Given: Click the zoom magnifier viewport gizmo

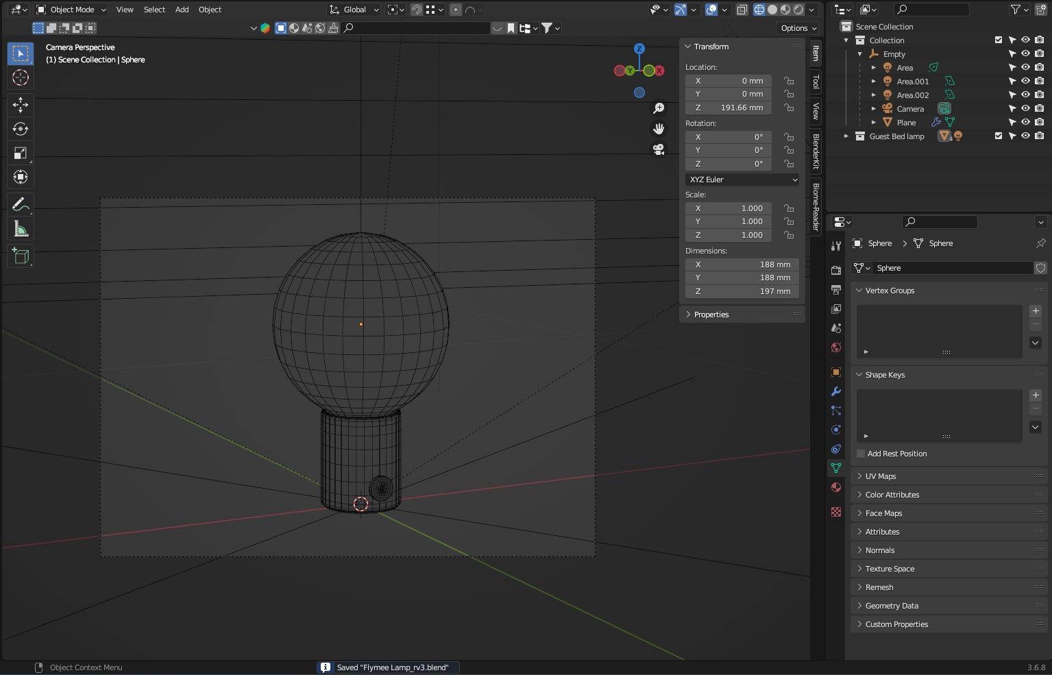Looking at the screenshot, I should 659,108.
